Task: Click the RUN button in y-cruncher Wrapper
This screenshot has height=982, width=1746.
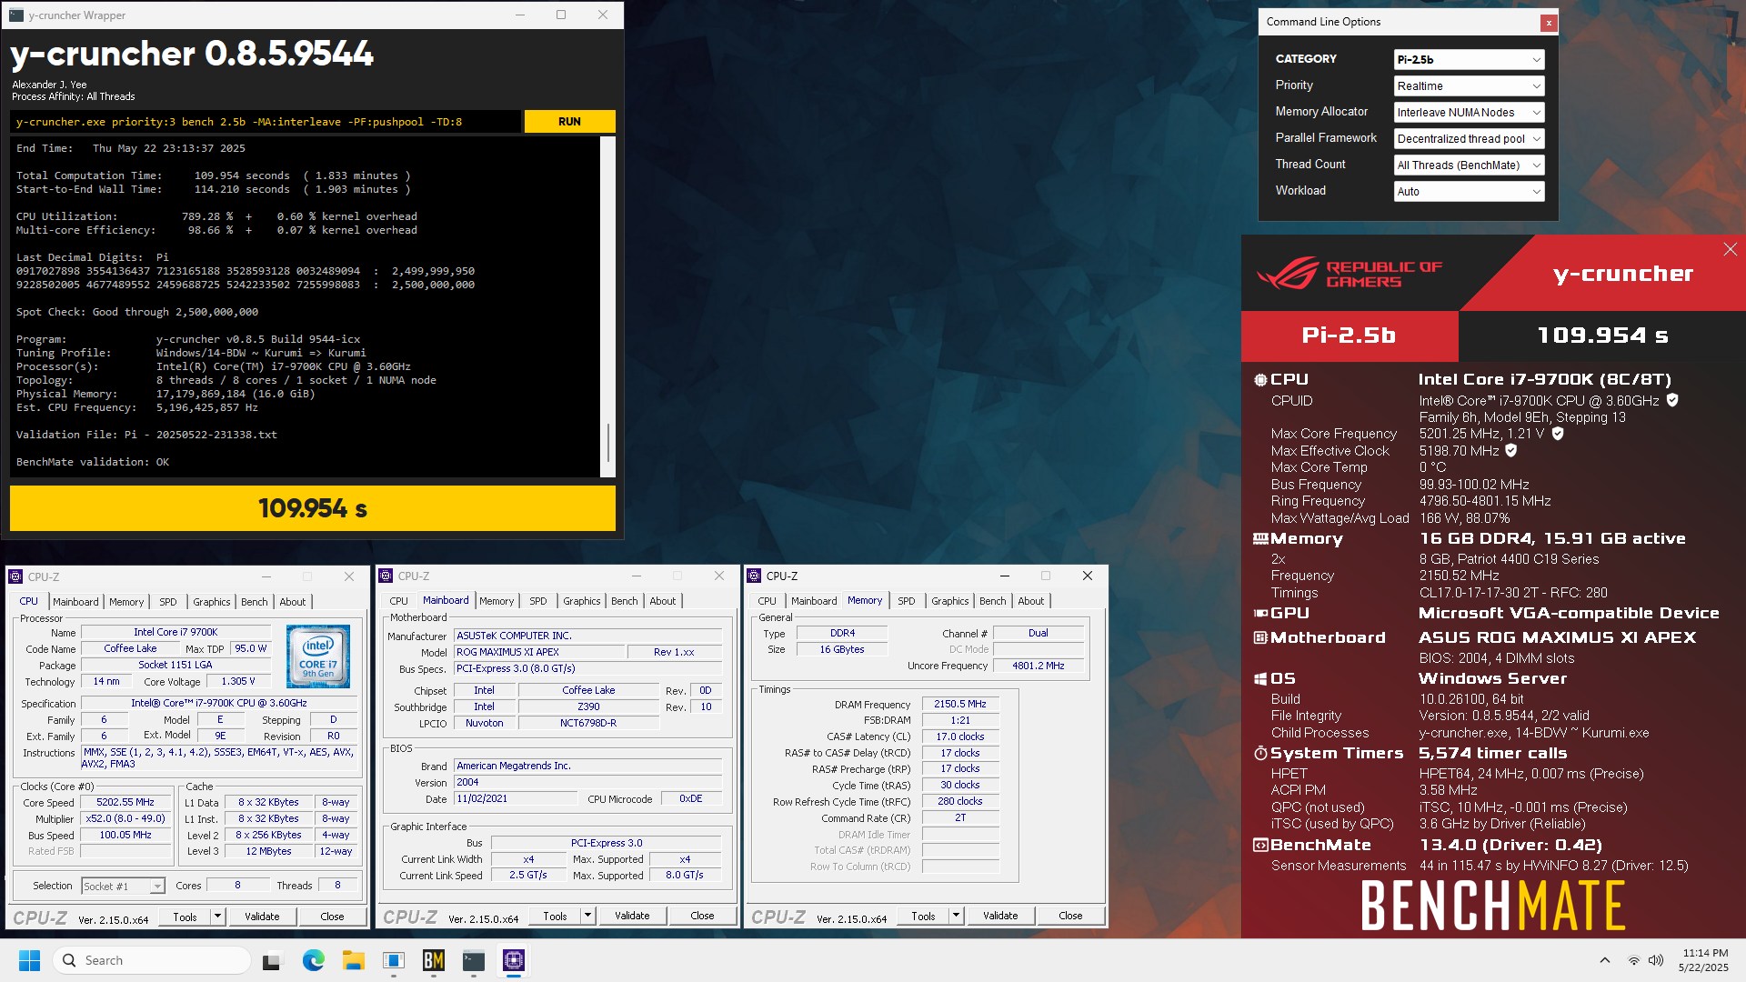Action: coord(569,122)
